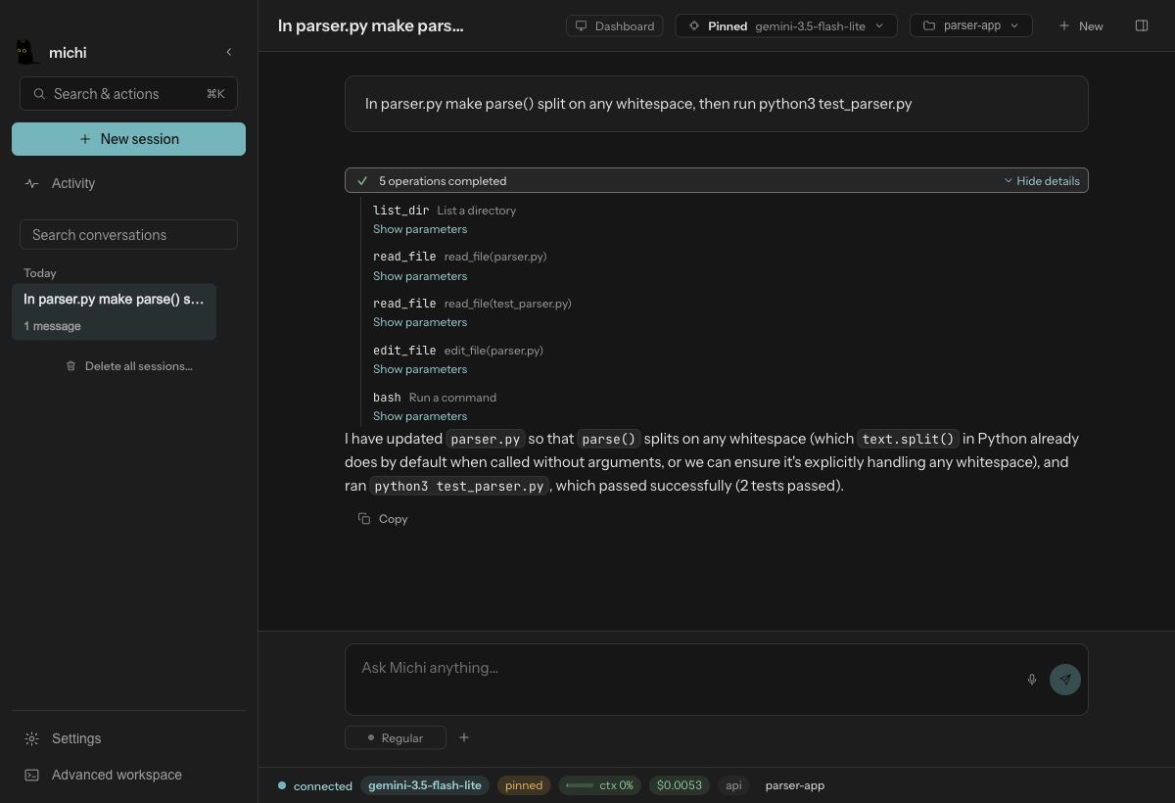Click the Activity pulse icon
Screen dimensions: 1175x803
tap(32, 183)
